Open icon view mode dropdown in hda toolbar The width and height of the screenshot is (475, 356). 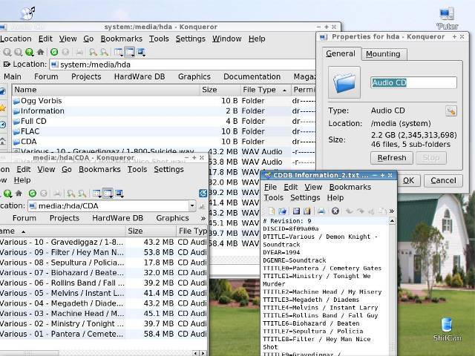coord(119,52)
